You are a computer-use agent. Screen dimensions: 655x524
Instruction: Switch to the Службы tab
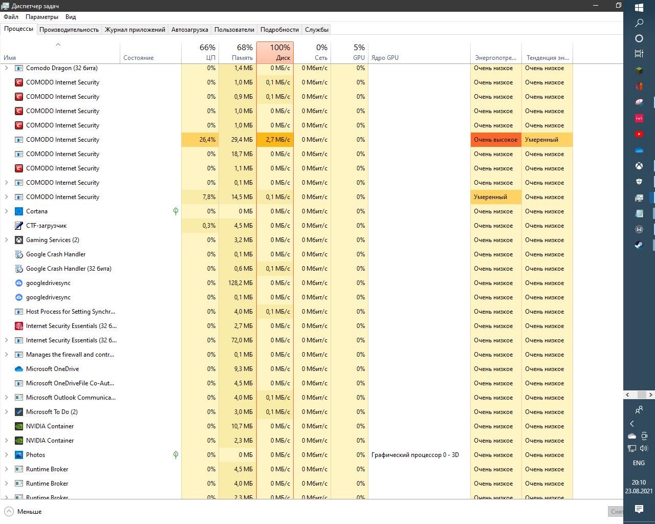(x=317, y=30)
